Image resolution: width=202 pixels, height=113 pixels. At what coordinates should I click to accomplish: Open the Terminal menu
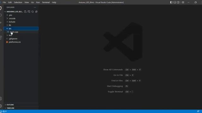tap(46, 2)
